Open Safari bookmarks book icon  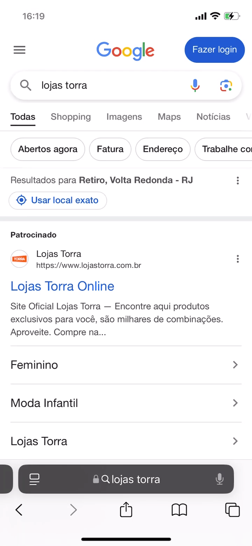(179, 510)
